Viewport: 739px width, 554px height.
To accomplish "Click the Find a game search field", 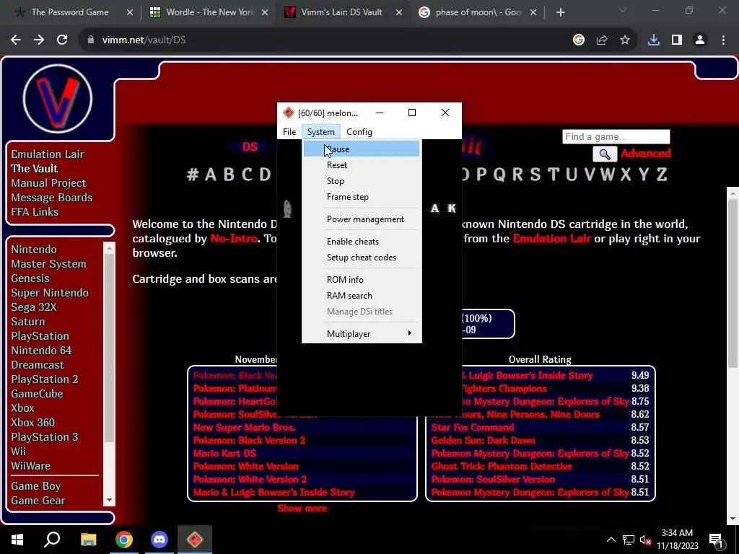I will tap(616, 136).
